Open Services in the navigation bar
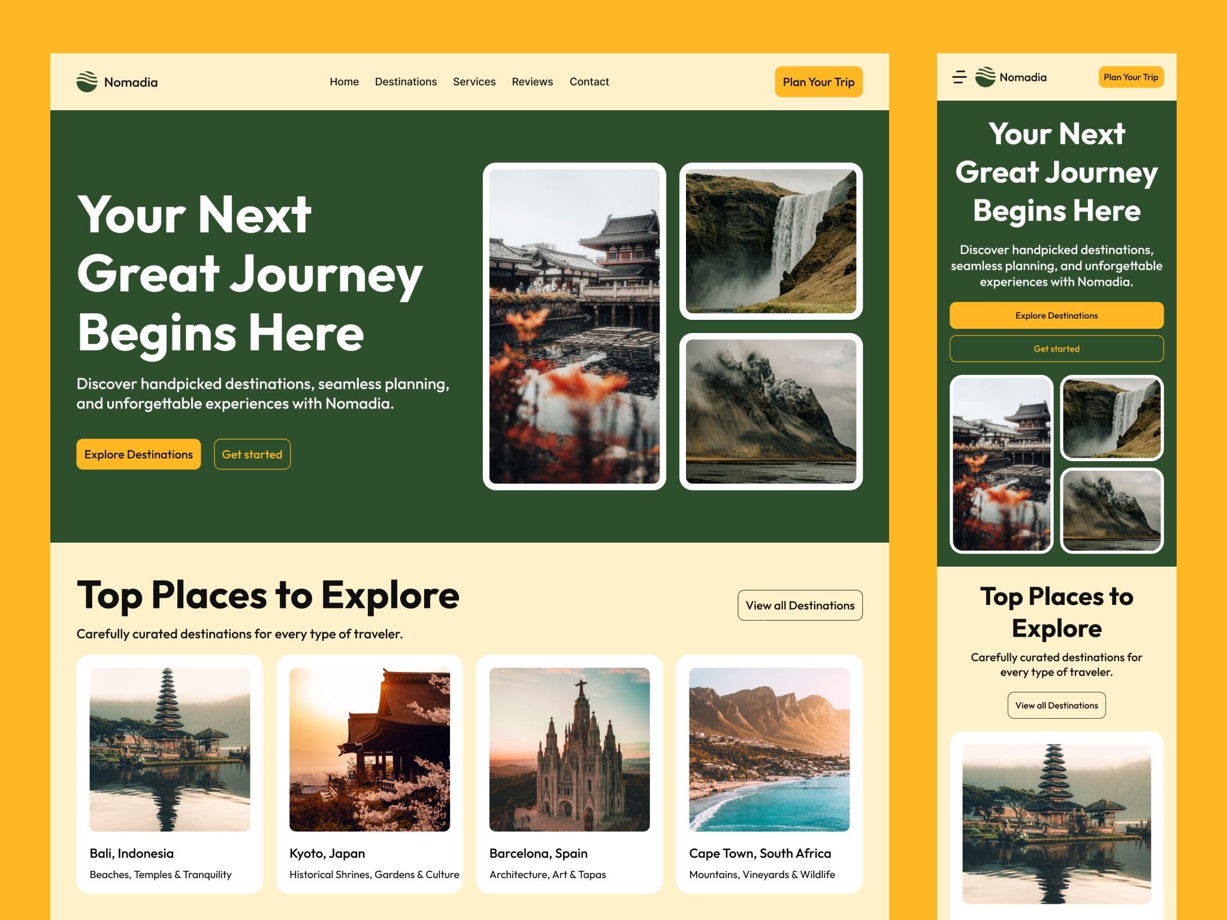This screenshot has height=920, width=1227. [474, 82]
